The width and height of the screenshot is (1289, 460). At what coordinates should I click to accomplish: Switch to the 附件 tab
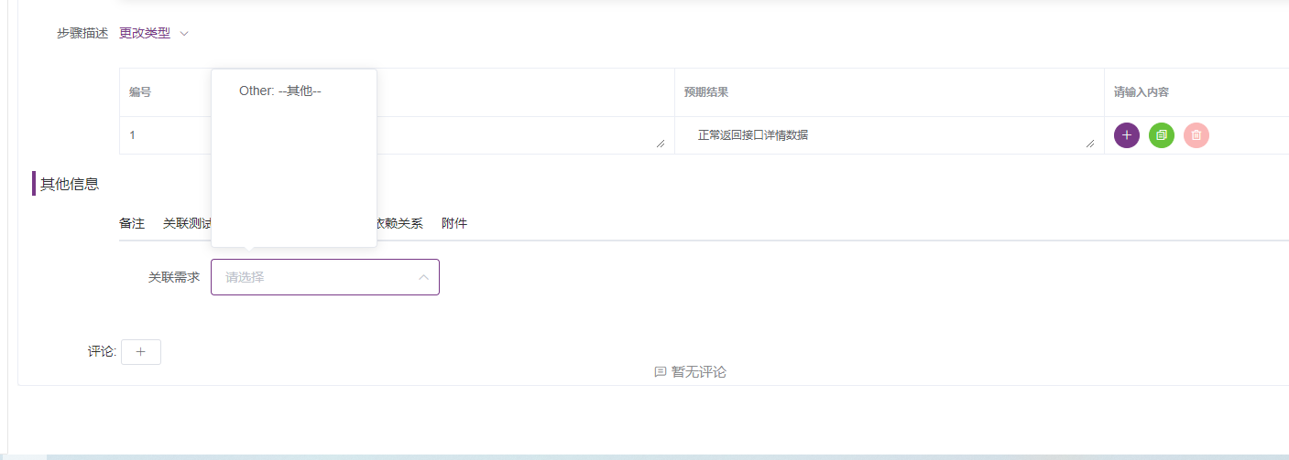click(454, 223)
